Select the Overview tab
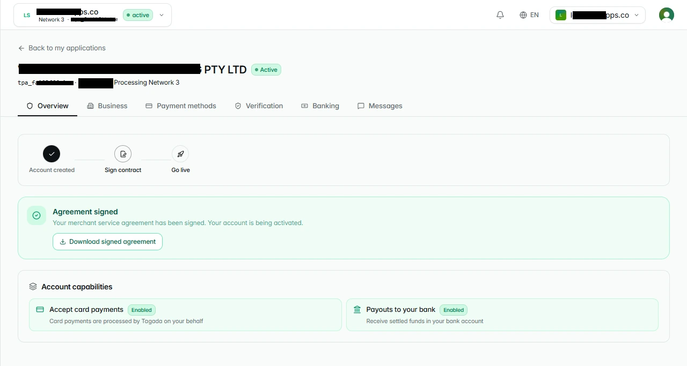This screenshot has height=366, width=687. 48,106
